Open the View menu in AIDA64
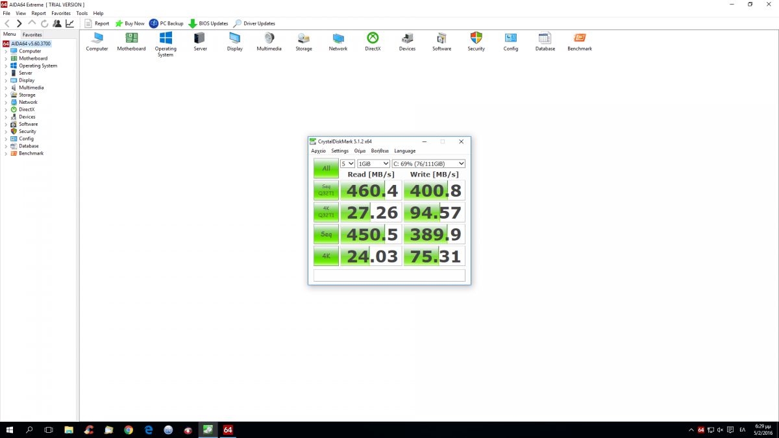Image resolution: width=779 pixels, height=438 pixels. click(x=21, y=13)
